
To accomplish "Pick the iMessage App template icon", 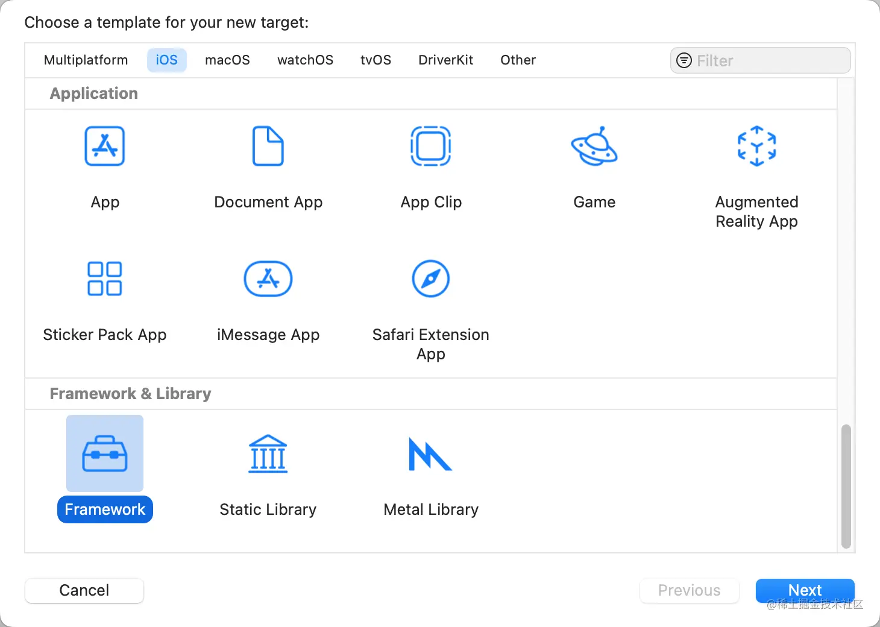I will 268,279.
